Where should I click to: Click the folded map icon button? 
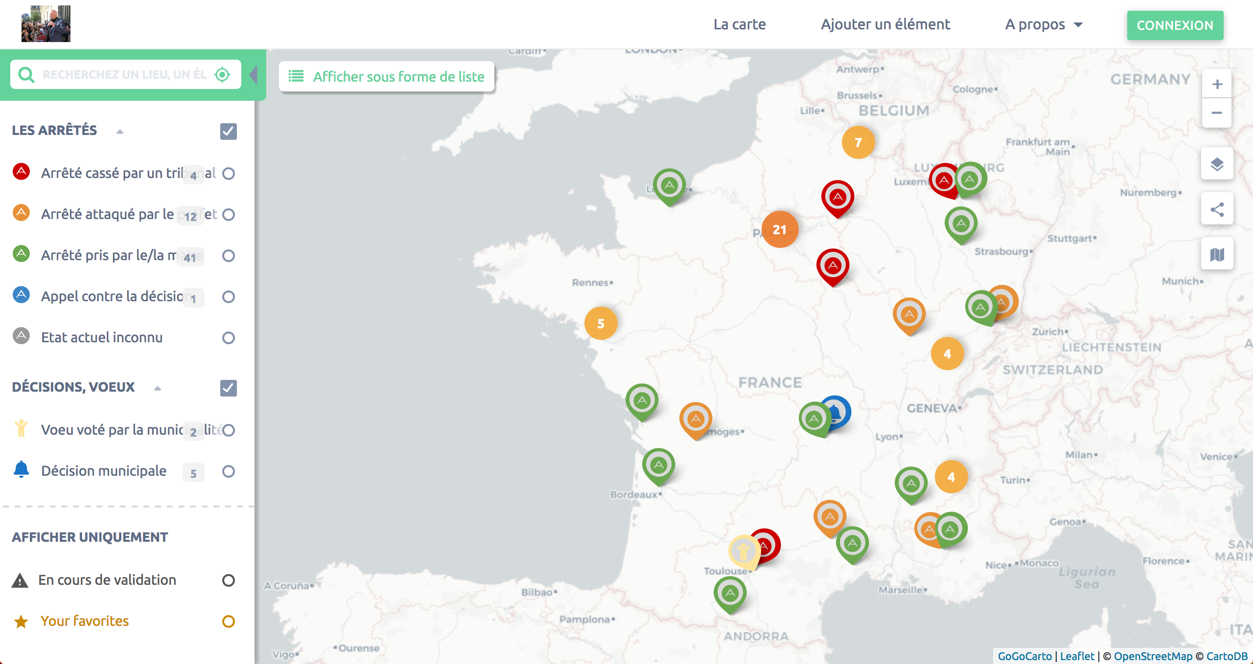point(1217,254)
